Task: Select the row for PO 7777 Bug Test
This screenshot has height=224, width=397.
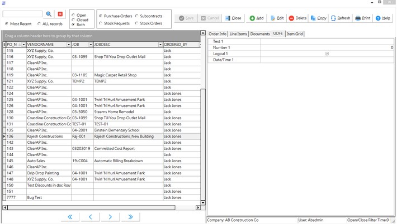Action: (101, 197)
